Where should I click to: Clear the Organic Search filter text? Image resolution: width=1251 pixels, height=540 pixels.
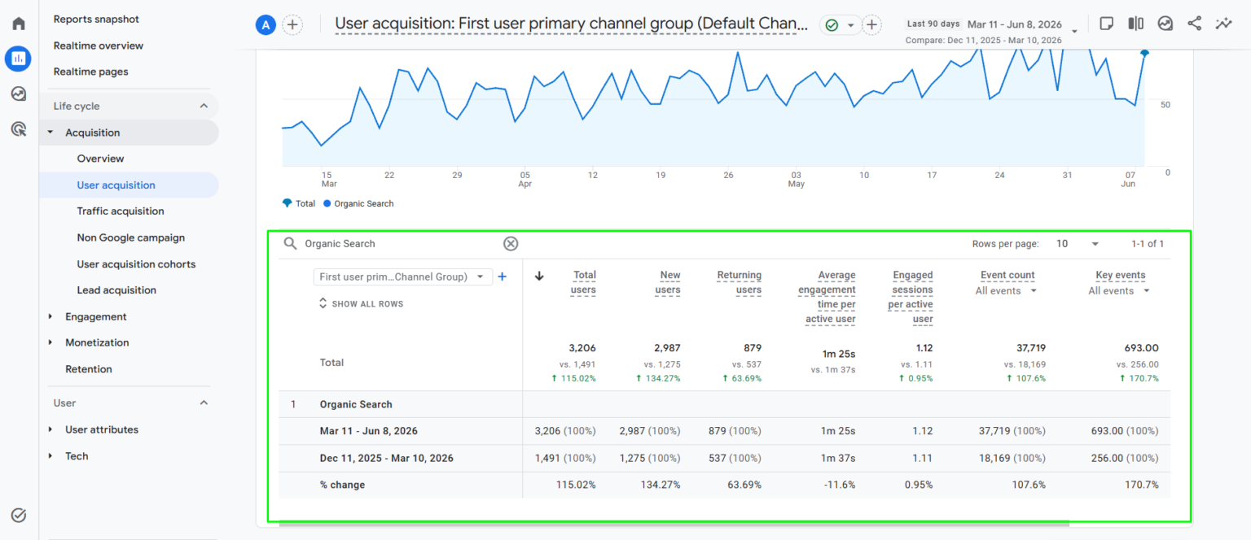(x=511, y=243)
